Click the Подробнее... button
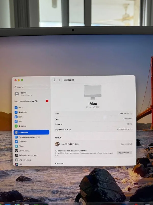This screenshot has width=153, height=205. [x=124, y=152]
